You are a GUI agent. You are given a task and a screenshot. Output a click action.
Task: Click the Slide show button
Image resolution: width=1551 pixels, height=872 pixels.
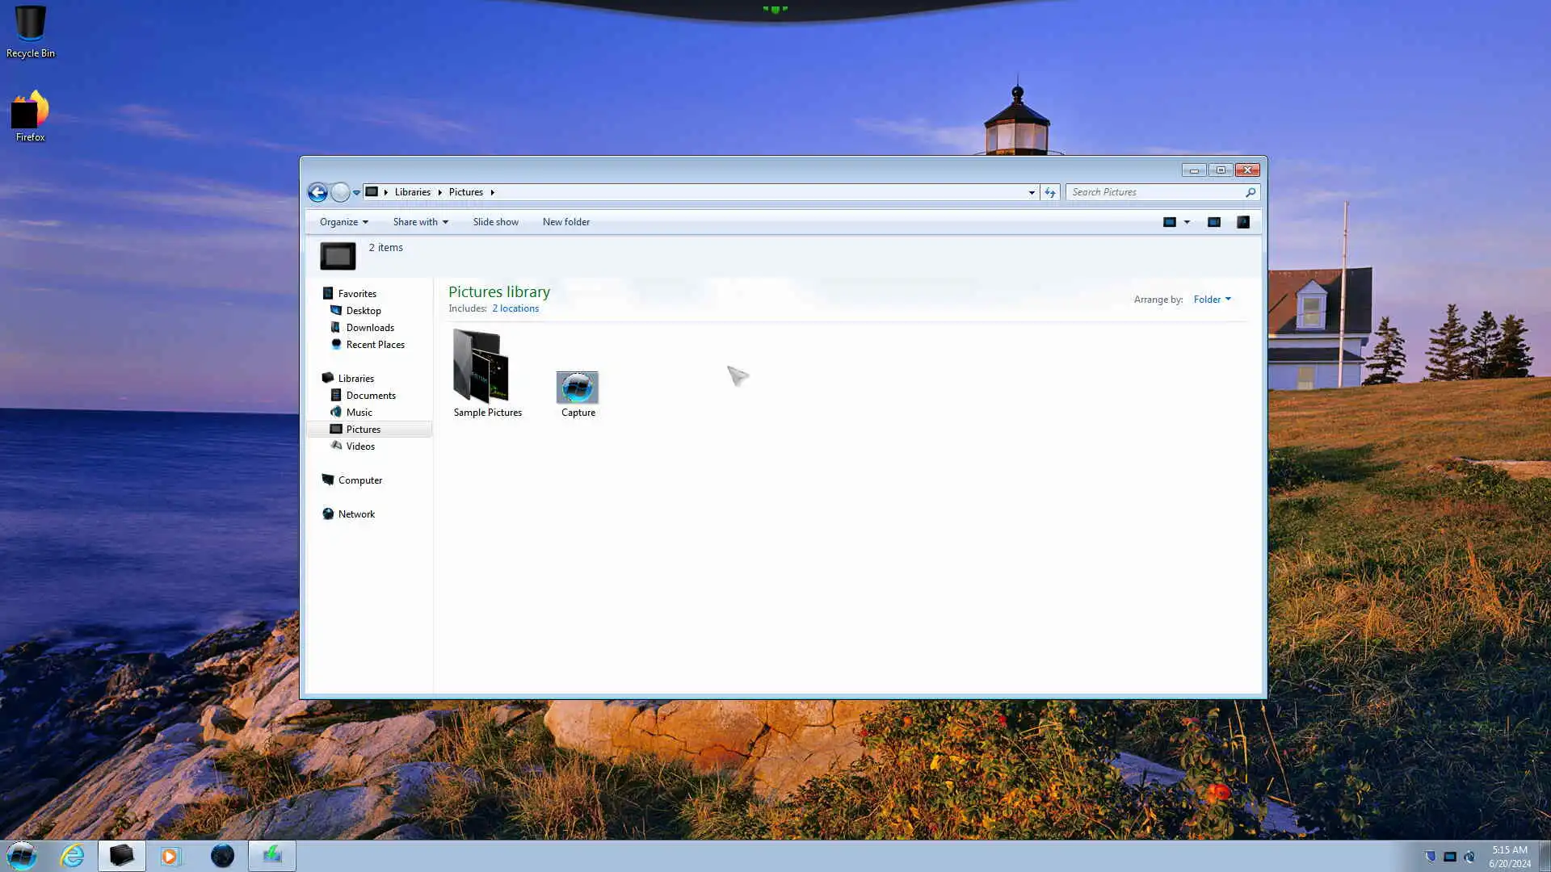click(x=495, y=222)
